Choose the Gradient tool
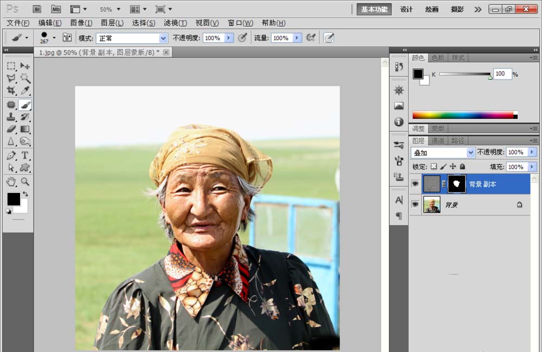Viewport: 542px width, 352px height. pos(25,129)
